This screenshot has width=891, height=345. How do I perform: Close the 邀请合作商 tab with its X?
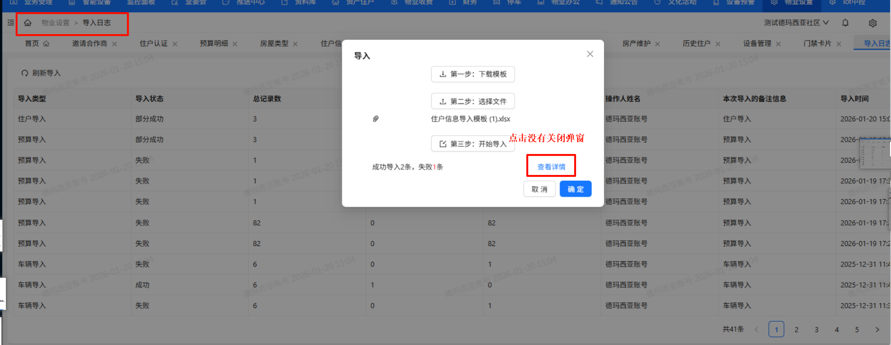pos(114,44)
